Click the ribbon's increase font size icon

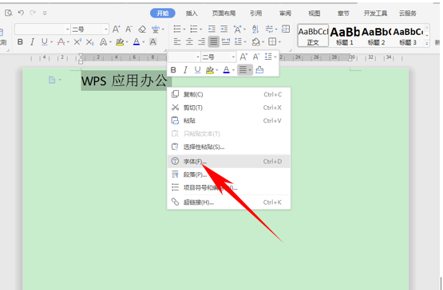click(x=116, y=29)
